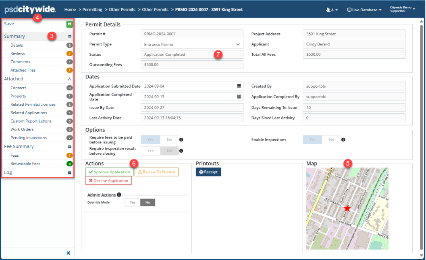Open the Live Database dropdown

364,10
